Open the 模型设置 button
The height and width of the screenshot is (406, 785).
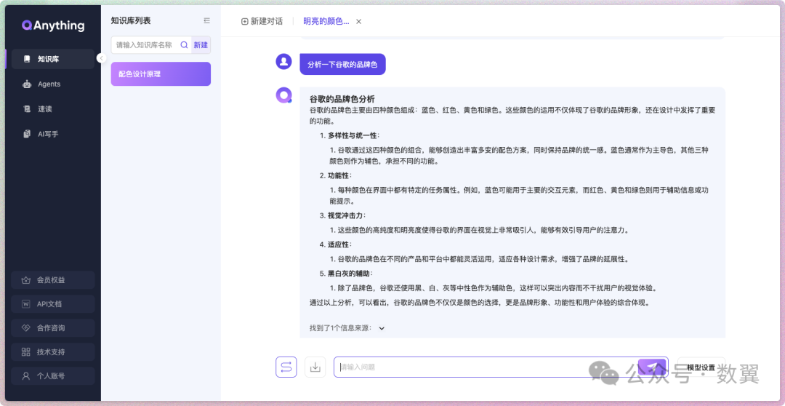(701, 367)
